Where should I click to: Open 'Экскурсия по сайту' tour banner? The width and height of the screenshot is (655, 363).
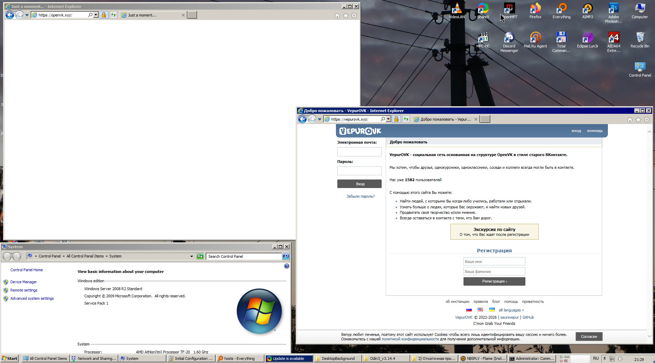pos(494,232)
